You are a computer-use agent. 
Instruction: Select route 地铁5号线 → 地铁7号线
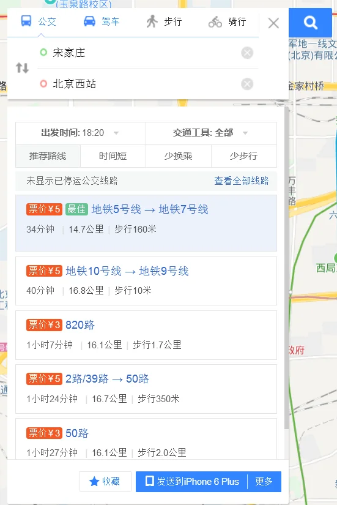146,223
